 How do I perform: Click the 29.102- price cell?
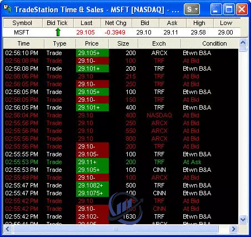pyautogui.click(x=92, y=216)
